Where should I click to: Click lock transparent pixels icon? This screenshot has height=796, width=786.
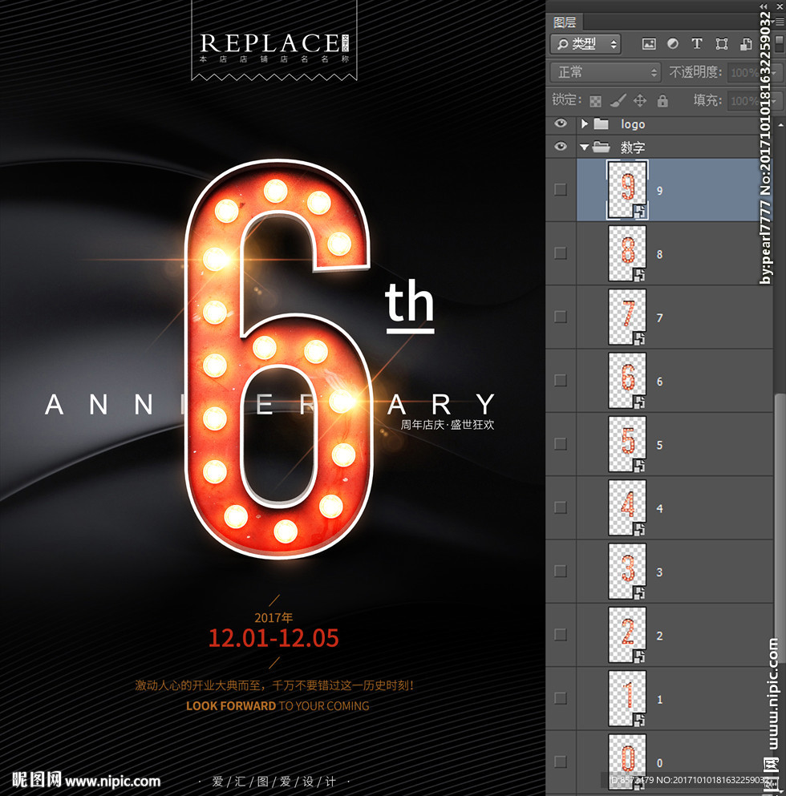click(x=595, y=101)
